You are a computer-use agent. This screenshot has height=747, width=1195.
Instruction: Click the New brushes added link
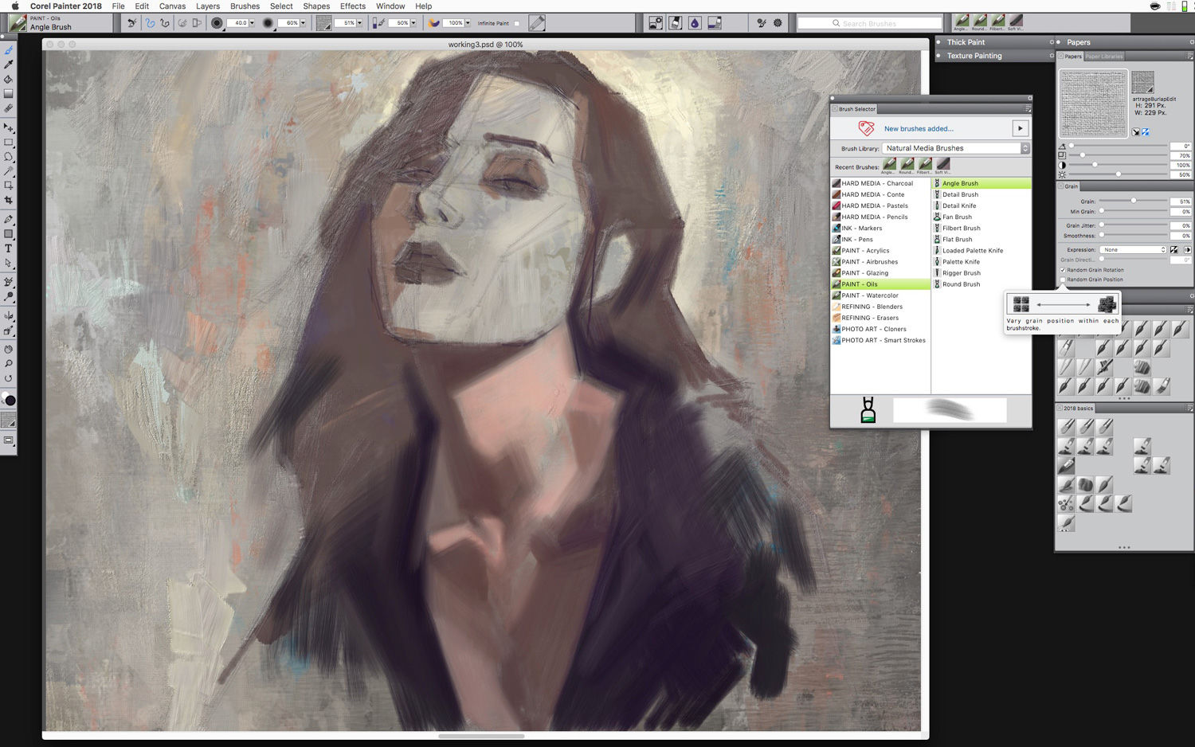pos(918,128)
